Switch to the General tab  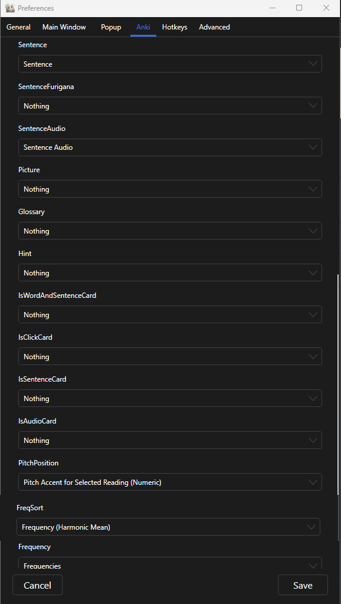click(x=18, y=27)
